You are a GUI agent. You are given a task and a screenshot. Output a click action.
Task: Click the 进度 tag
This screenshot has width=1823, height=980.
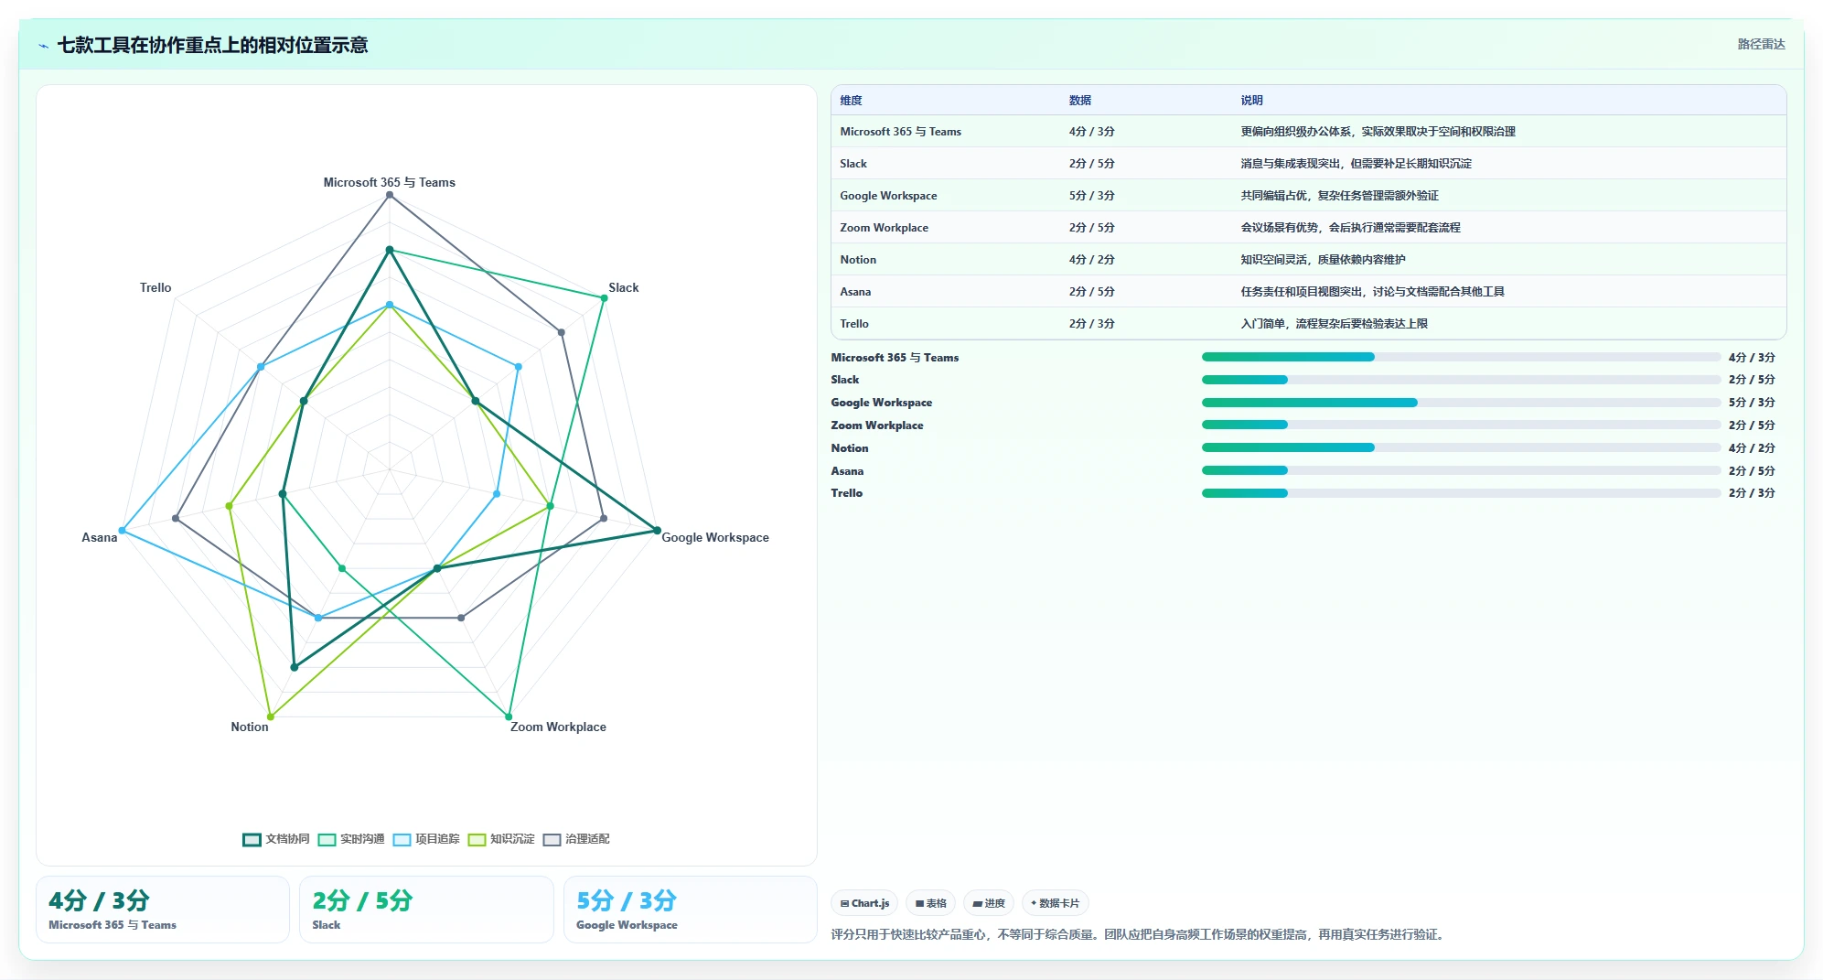click(x=989, y=903)
